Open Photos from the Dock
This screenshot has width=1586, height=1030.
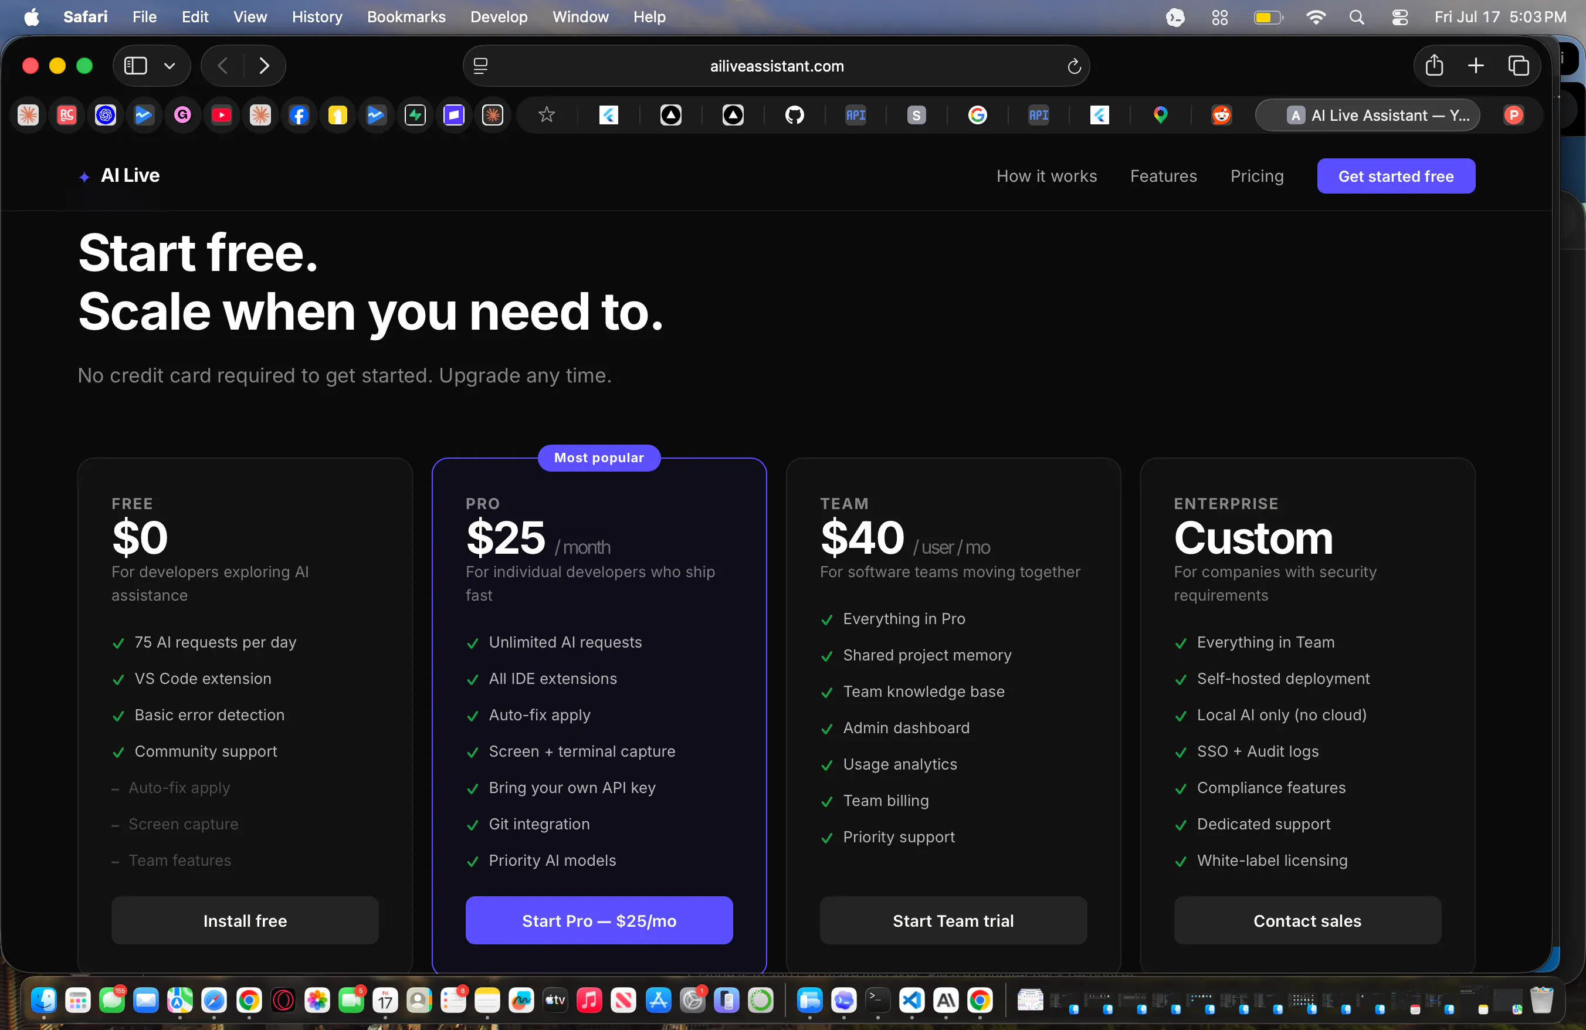click(317, 999)
